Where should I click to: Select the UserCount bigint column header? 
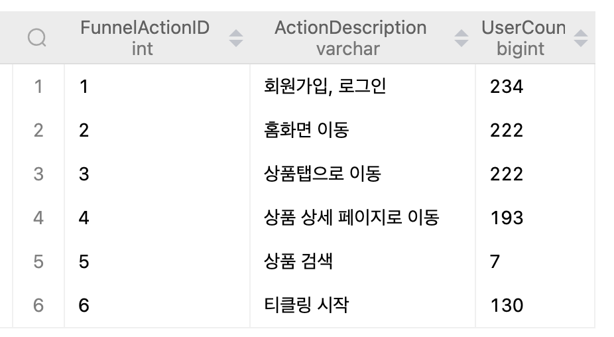point(523,38)
